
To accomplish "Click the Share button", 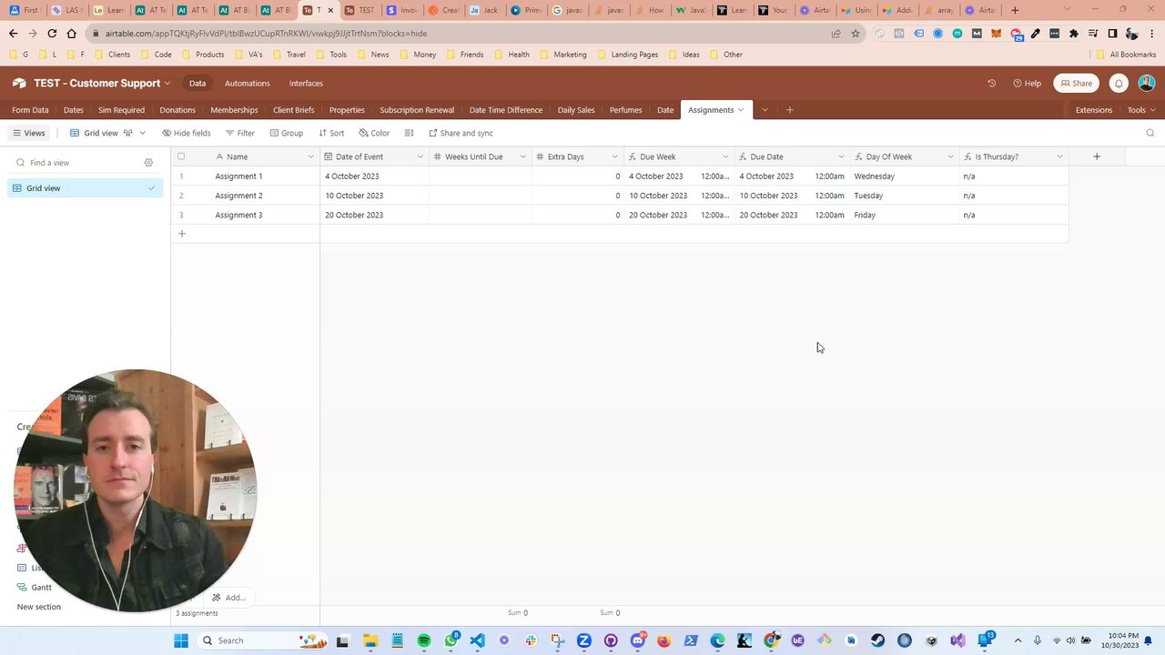I will (1076, 83).
